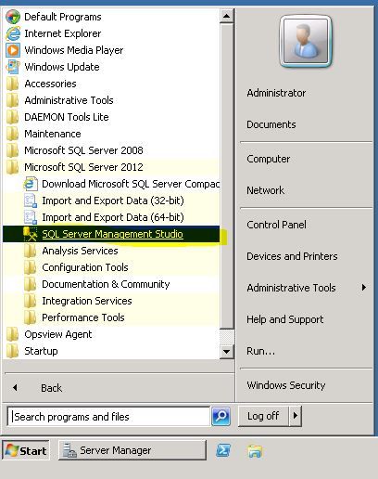
Task: Launch Windows PowerShell from taskbar
Action: pyautogui.click(x=223, y=450)
